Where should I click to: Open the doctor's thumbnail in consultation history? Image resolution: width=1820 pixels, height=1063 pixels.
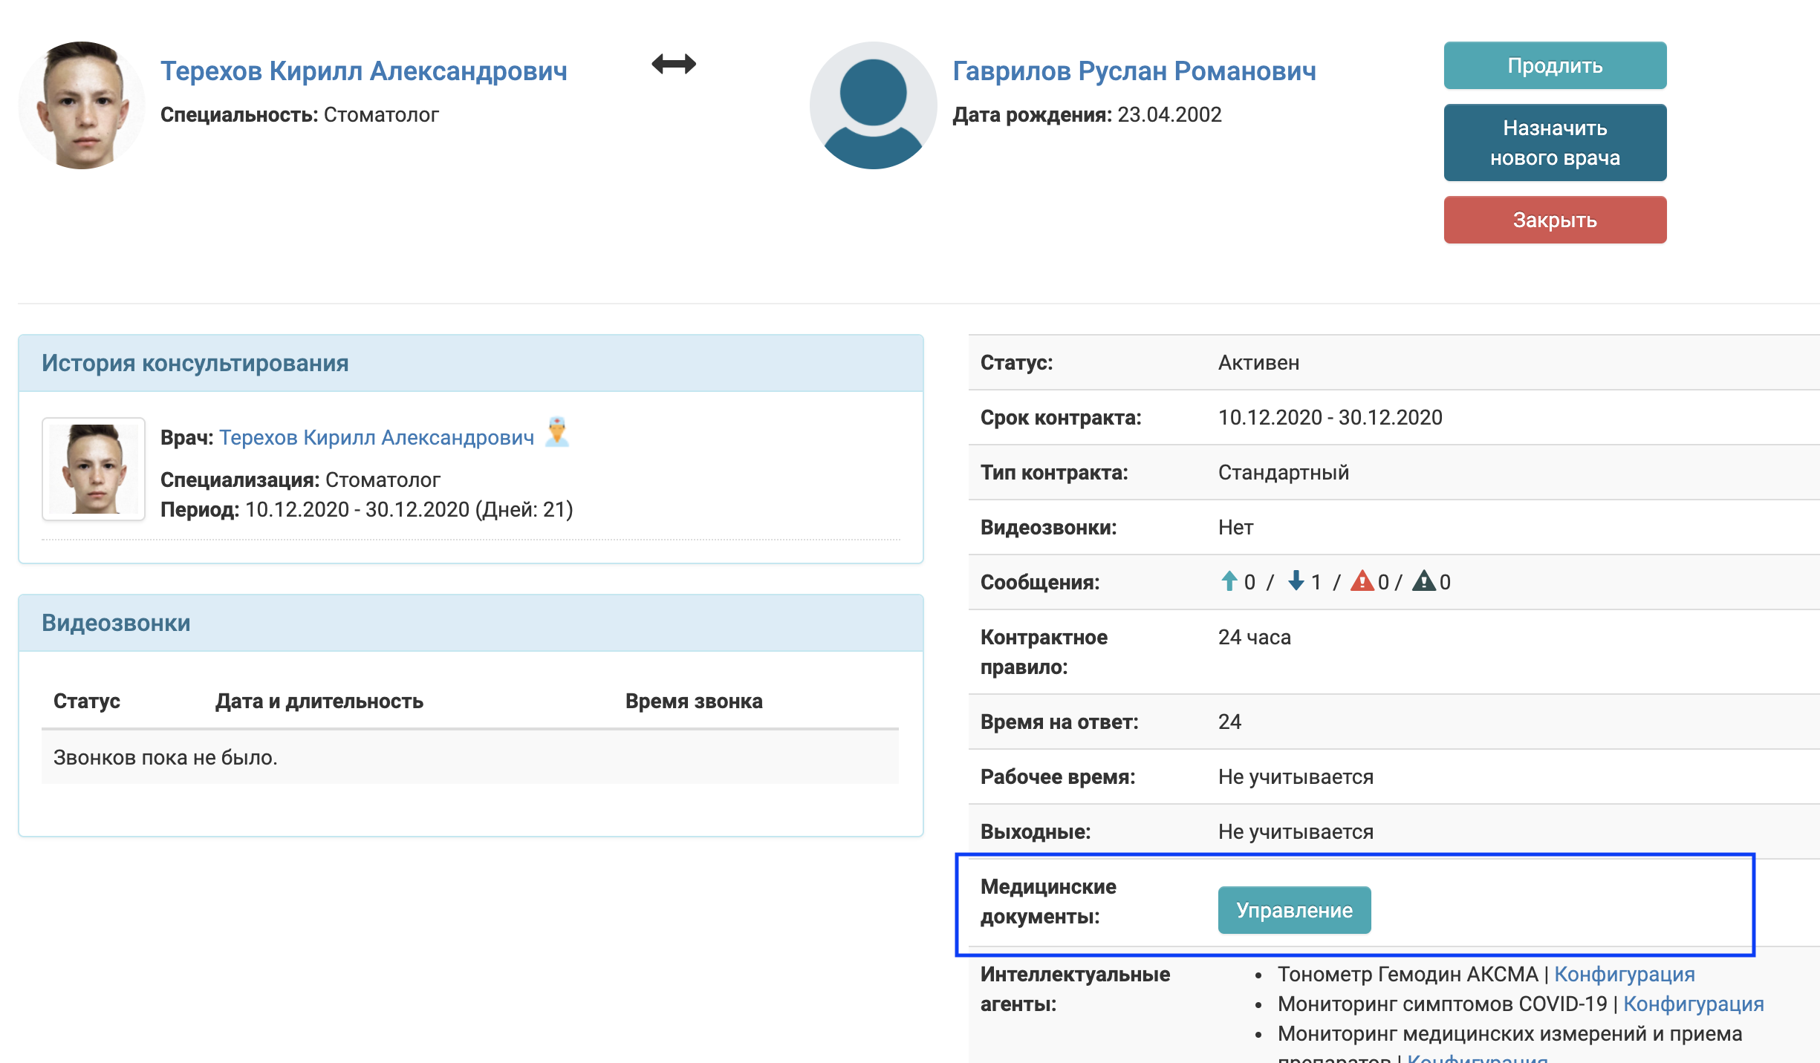pos(94,469)
